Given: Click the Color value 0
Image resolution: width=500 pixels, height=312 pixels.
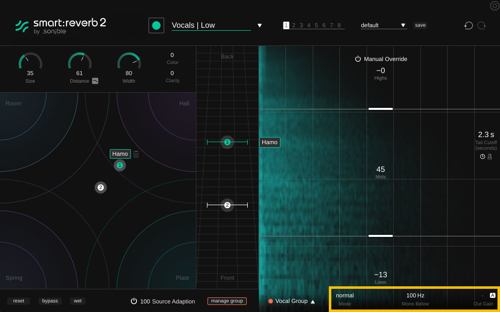Looking at the screenshot, I should tap(172, 55).
